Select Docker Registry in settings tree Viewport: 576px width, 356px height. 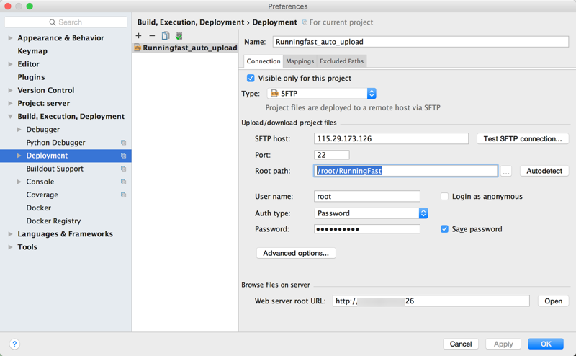[x=53, y=221]
